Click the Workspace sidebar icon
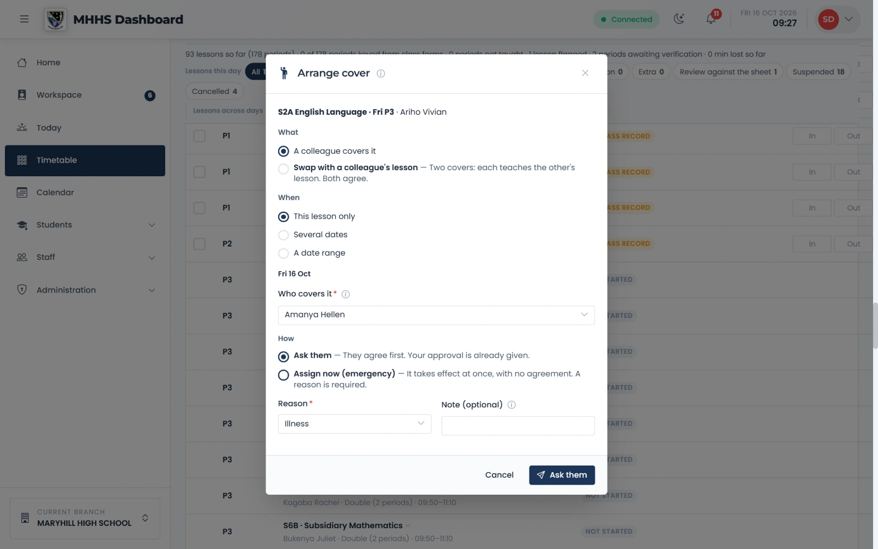The height and width of the screenshot is (549, 878). point(22,95)
